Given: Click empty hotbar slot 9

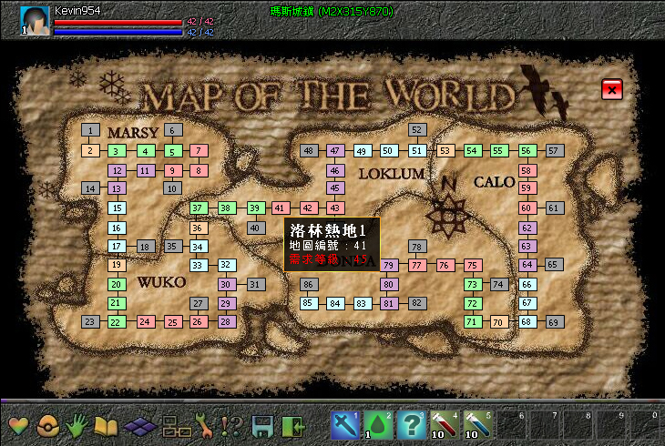Looking at the screenshot, I should pyautogui.click(x=610, y=425).
